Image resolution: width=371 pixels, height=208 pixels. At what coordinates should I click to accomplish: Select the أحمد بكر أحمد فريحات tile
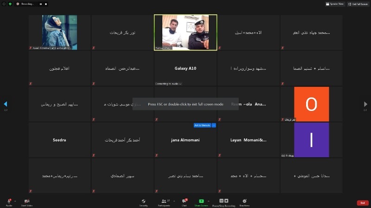coord(122,140)
